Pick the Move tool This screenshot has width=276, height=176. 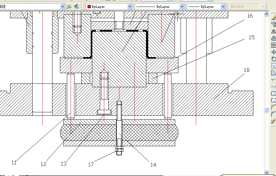point(273,52)
